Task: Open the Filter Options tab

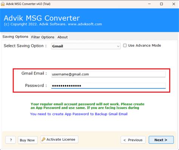Action: coord(43,37)
